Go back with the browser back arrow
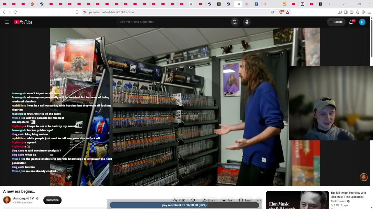 pos(4,12)
